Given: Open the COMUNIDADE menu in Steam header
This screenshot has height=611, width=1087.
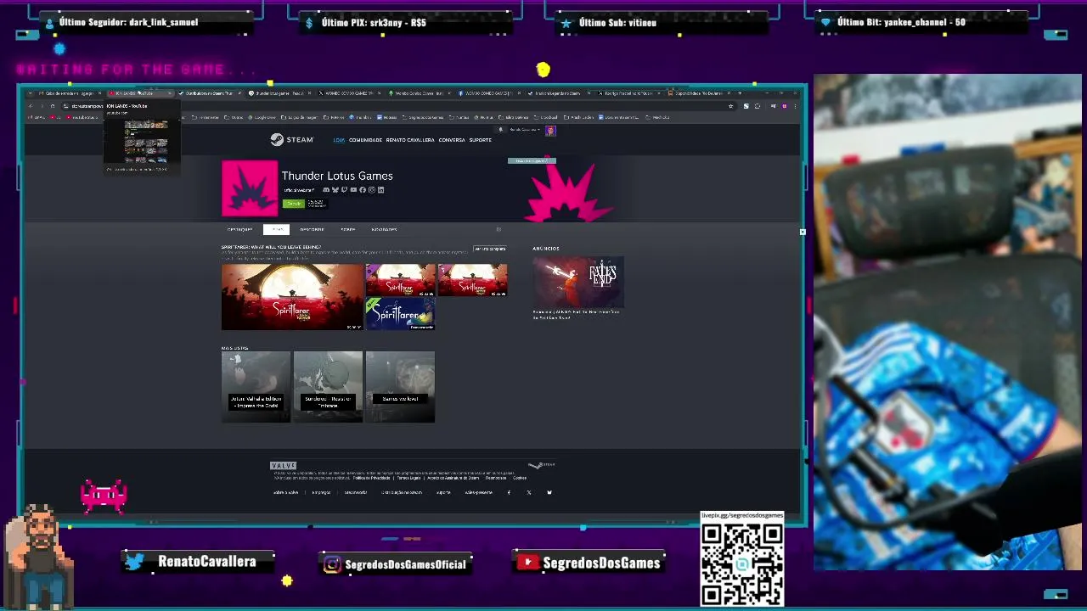Looking at the screenshot, I should pos(366,140).
